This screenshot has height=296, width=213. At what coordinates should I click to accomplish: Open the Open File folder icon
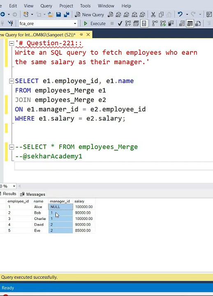click(x=50, y=14)
